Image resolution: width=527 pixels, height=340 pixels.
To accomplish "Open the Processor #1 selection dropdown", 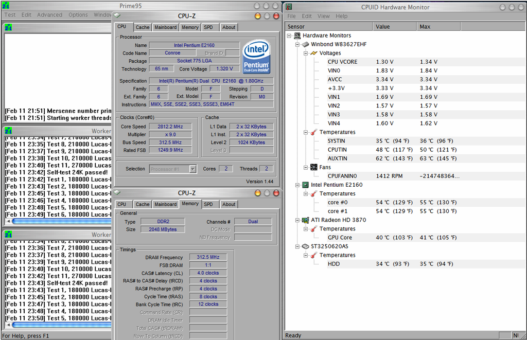I will point(193,169).
